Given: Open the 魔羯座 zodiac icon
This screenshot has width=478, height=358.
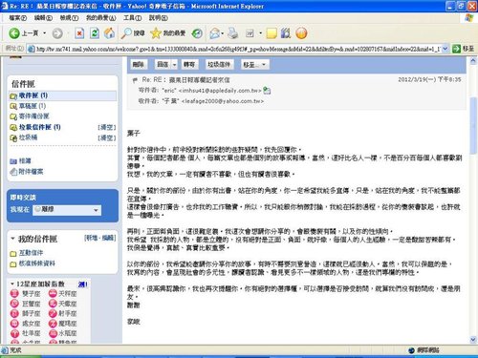Looking at the screenshot, I should [x=53, y=324].
